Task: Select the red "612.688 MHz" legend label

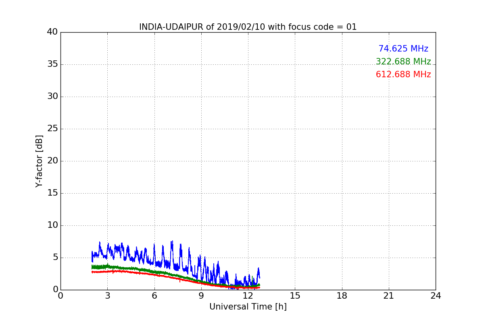Action: (403, 74)
